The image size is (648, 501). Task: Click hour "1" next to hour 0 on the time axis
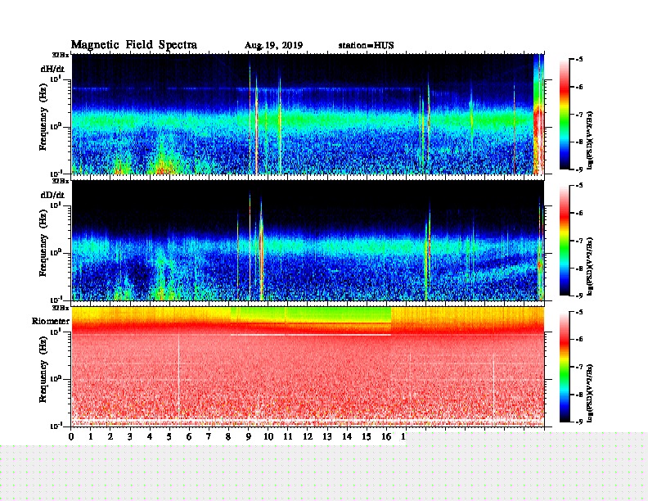point(91,436)
